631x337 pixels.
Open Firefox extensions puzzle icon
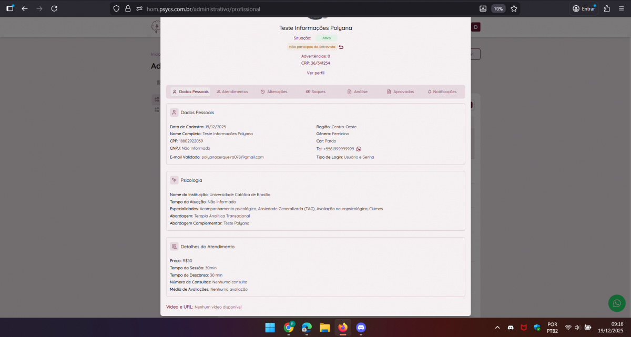point(607,8)
